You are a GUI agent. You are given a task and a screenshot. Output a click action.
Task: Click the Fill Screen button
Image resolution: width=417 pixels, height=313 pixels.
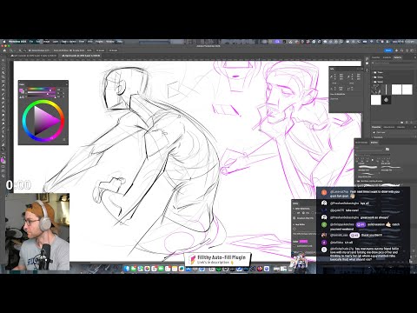(113, 50)
